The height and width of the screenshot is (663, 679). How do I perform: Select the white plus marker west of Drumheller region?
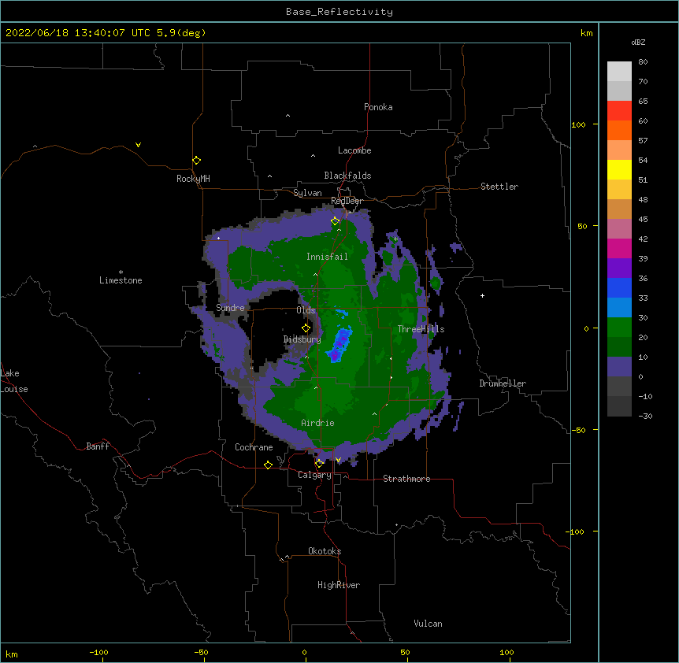(482, 295)
